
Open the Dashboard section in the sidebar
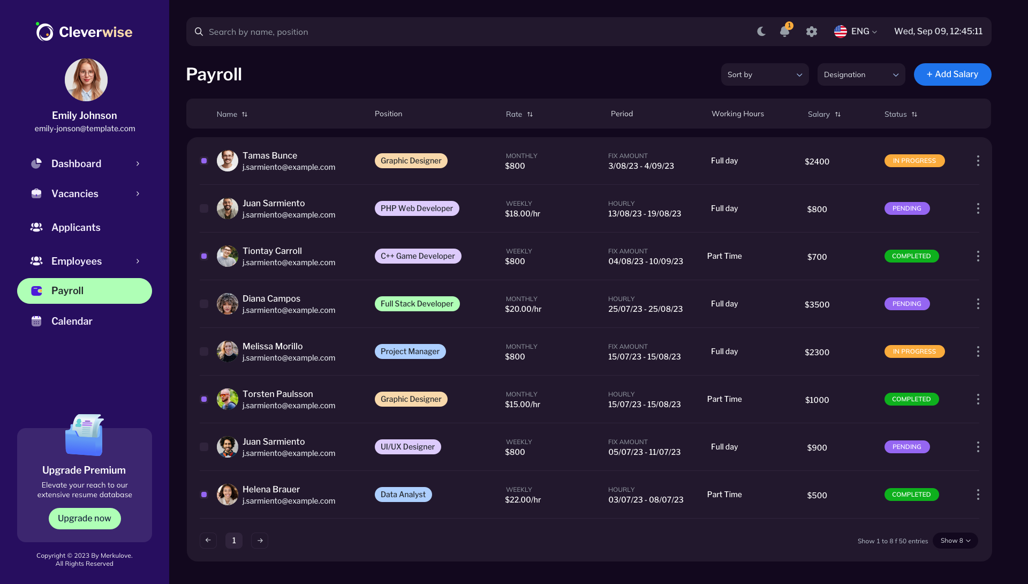point(76,163)
